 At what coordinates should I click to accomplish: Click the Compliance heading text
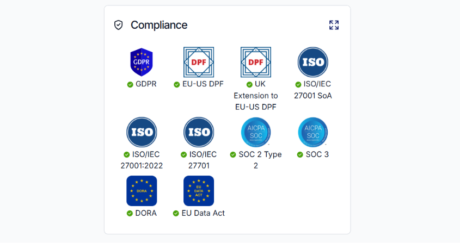click(x=159, y=25)
